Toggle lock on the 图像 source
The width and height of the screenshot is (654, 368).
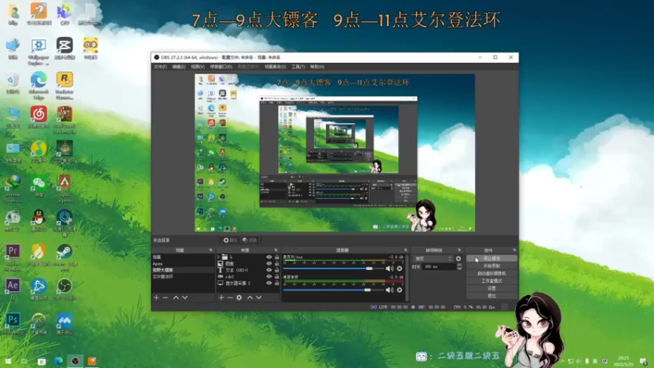pos(276,263)
